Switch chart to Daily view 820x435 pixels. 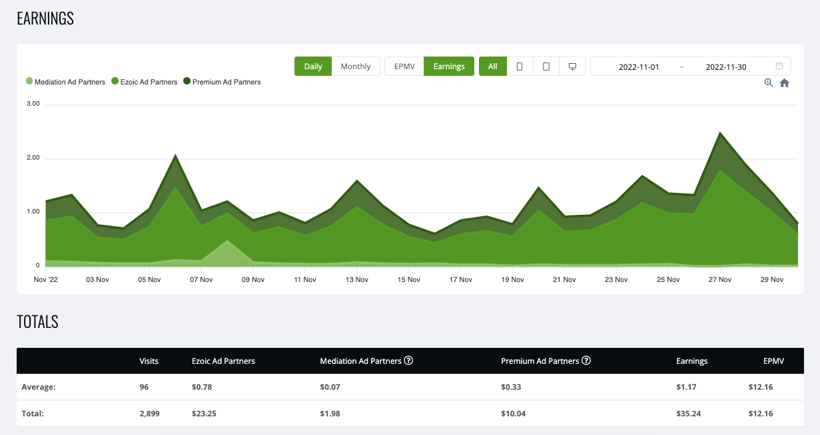tap(313, 67)
